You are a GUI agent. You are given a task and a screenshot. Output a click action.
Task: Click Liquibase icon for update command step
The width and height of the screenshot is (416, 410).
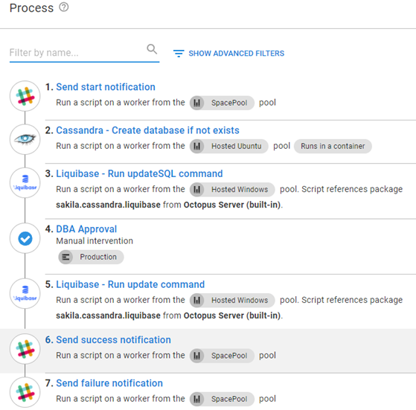click(x=25, y=294)
